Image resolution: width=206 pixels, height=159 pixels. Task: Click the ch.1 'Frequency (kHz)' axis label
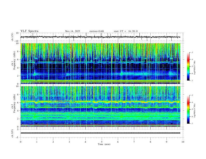coord(15,61)
